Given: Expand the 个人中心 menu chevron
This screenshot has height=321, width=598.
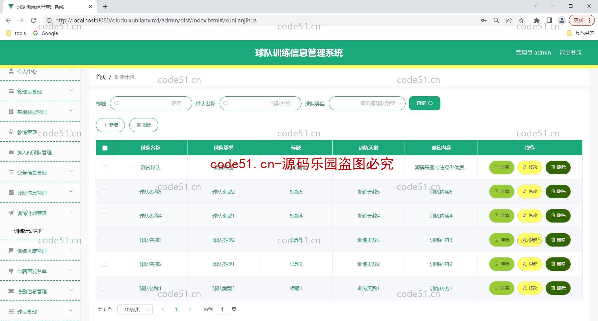Looking at the screenshot, I should (x=71, y=70).
